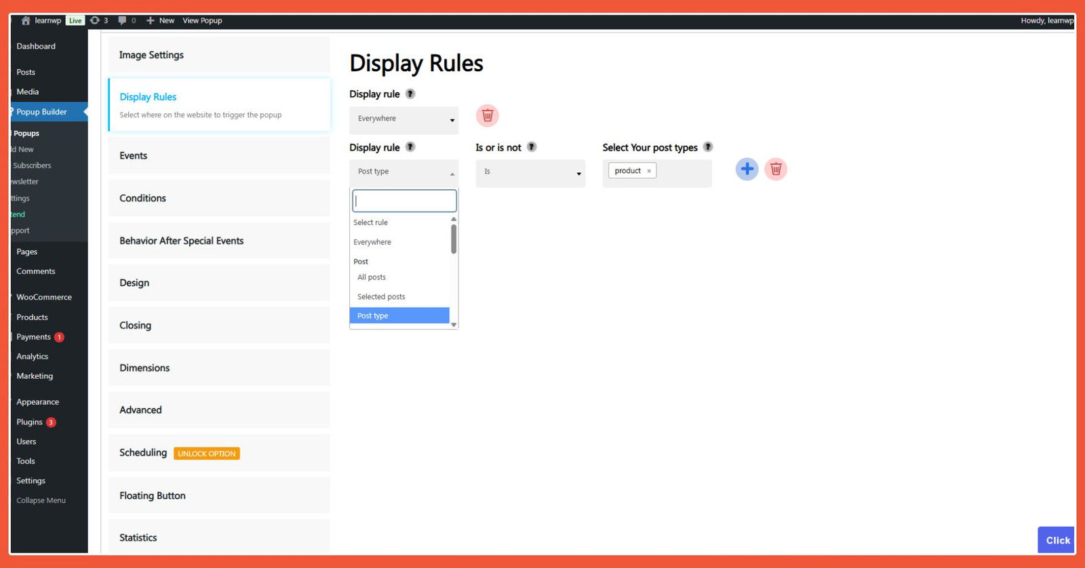Open Floating Button section
This screenshot has width=1085, height=568.
pyautogui.click(x=219, y=495)
